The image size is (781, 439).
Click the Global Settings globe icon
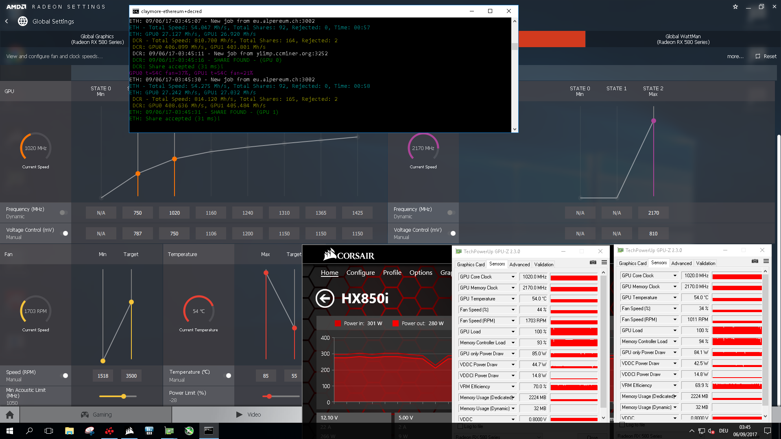pyautogui.click(x=23, y=21)
